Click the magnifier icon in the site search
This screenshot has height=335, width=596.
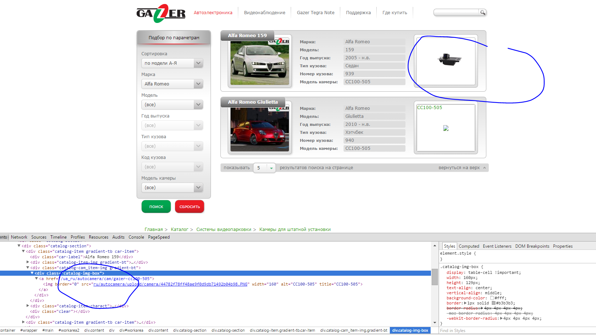pyautogui.click(x=483, y=12)
